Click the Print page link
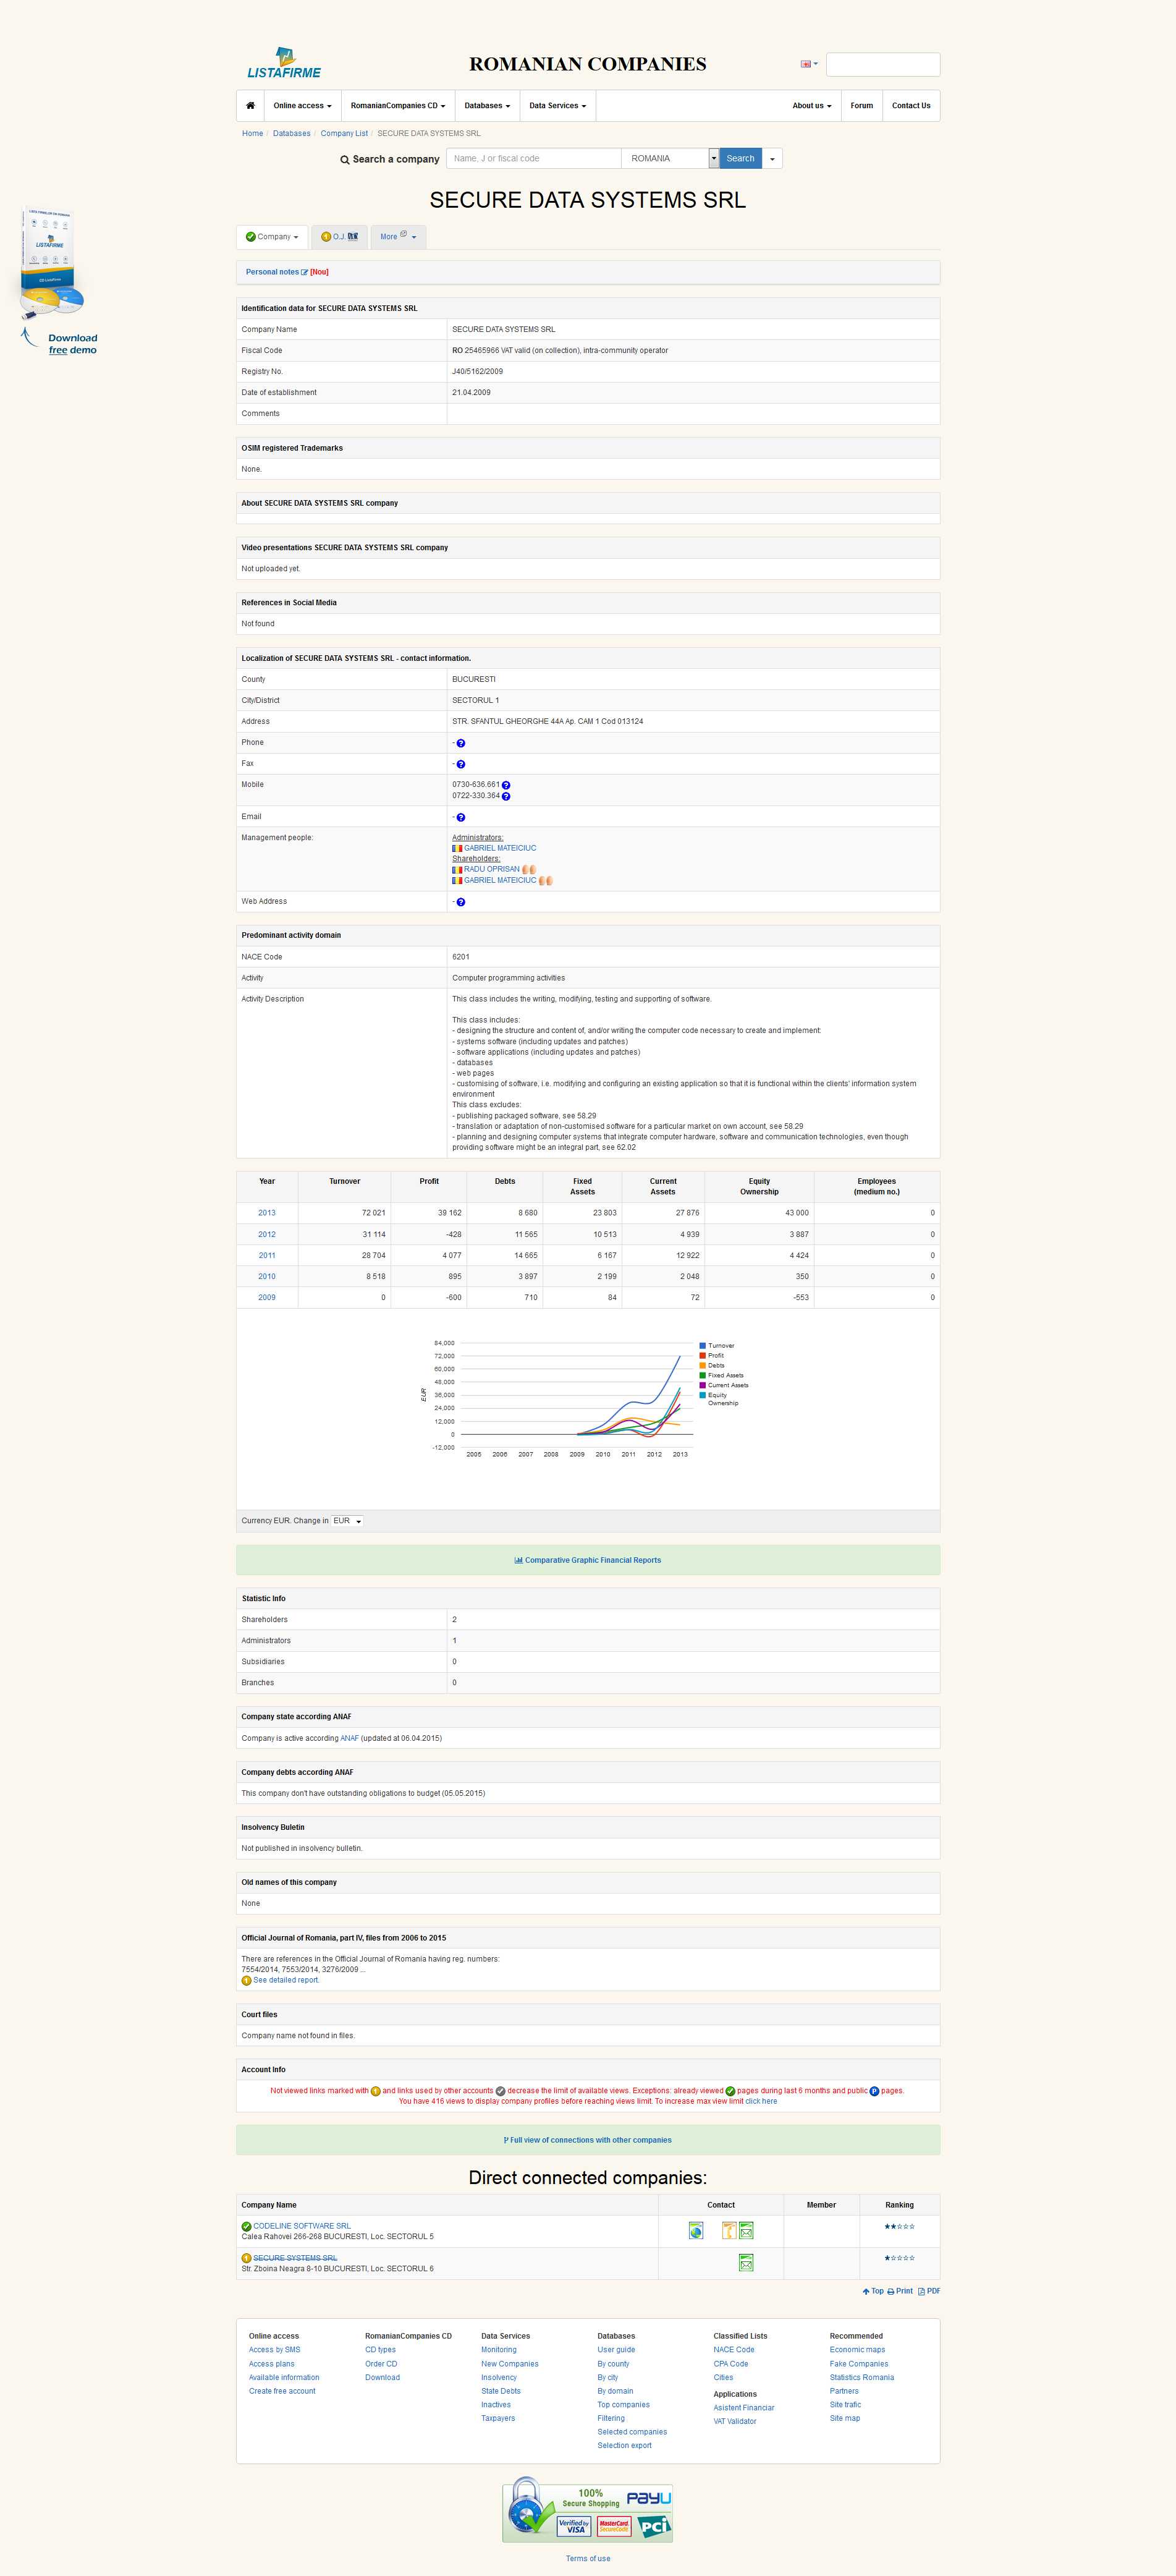This screenshot has height=2576, width=1176. (900, 2291)
